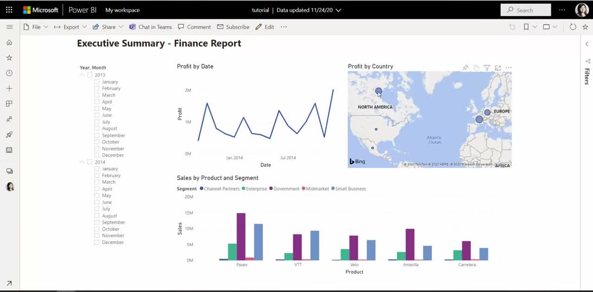
Task: Open Workspaces icon in left sidebar
Action: point(9,171)
